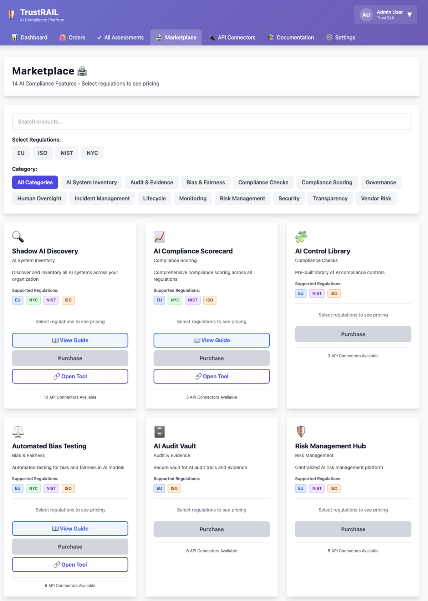Click the Automated Bias Testing scales icon

click(18, 432)
